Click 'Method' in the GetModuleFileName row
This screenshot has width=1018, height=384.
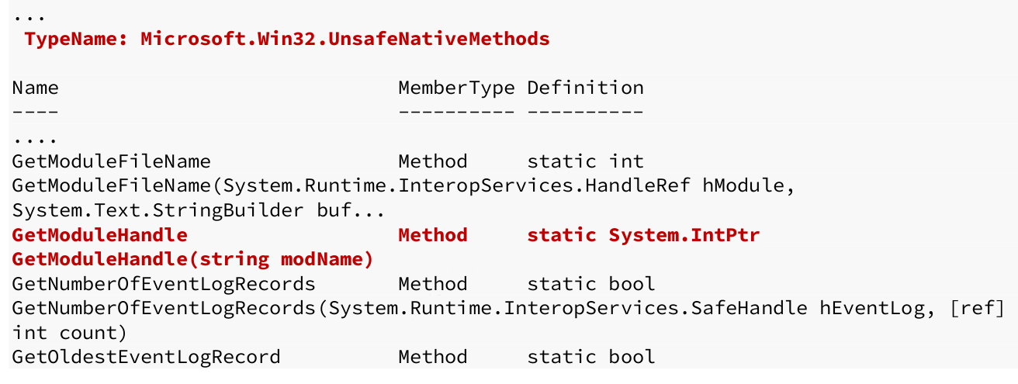click(x=433, y=161)
